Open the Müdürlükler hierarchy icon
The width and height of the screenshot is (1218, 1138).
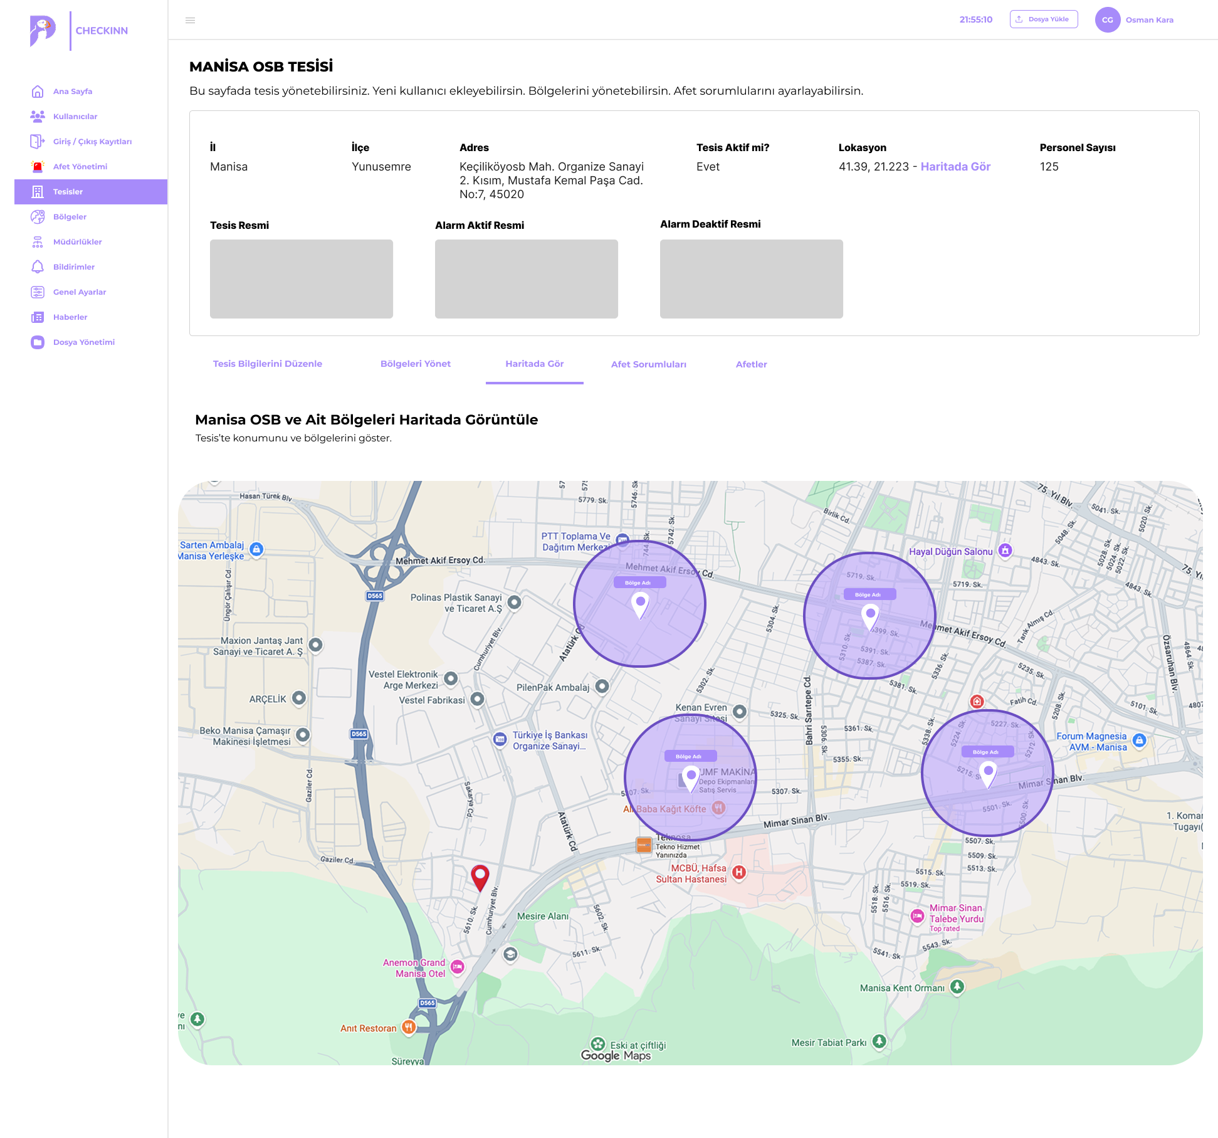(x=38, y=242)
